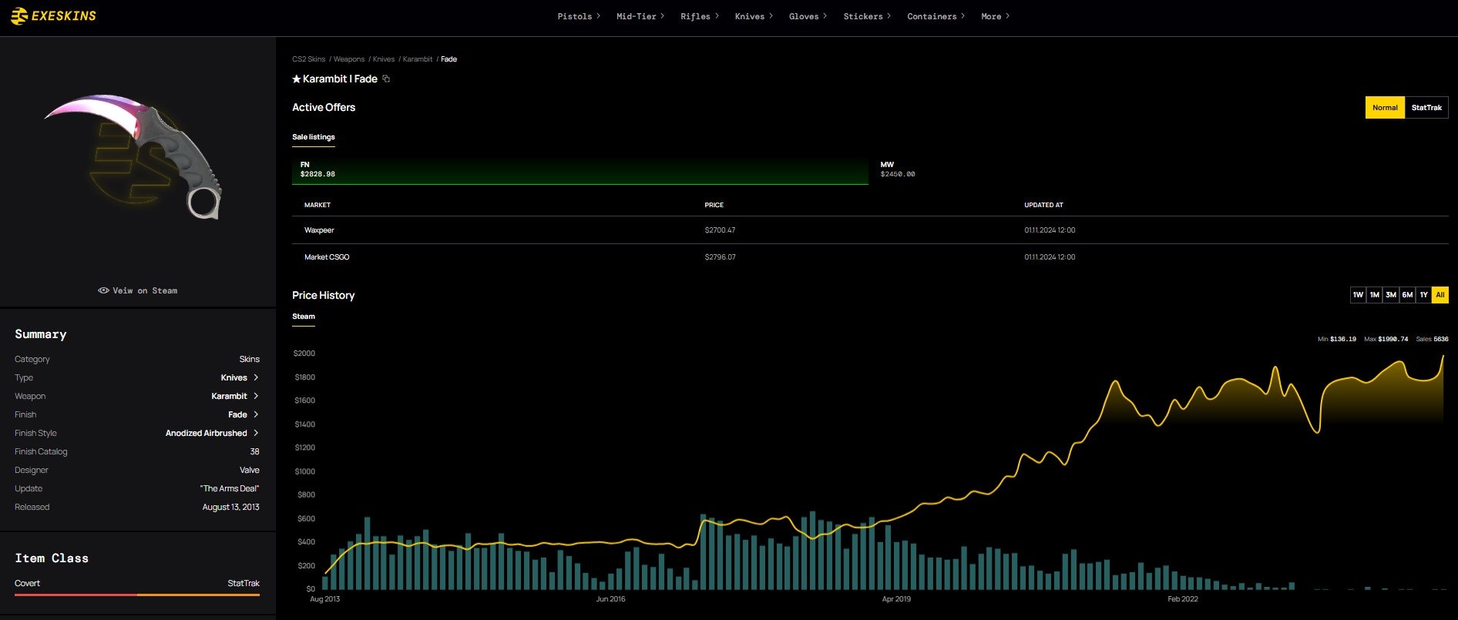Image resolution: width=1458 pixels, height=620 pixels.
Task: Open the Stickers menu
Action: [867, 16]
